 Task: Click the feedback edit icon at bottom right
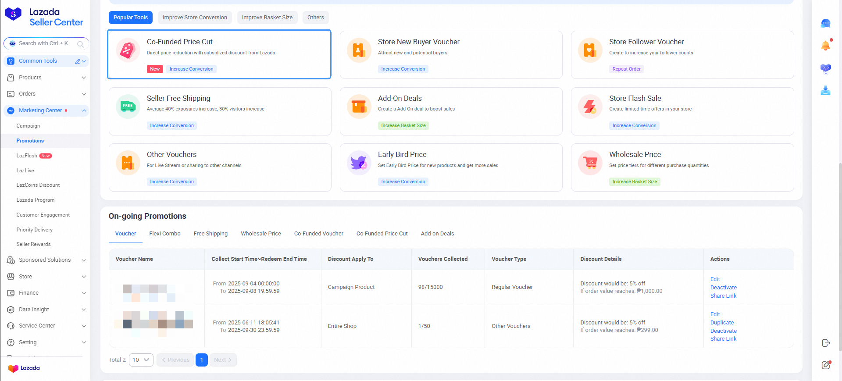coord(826,365)
